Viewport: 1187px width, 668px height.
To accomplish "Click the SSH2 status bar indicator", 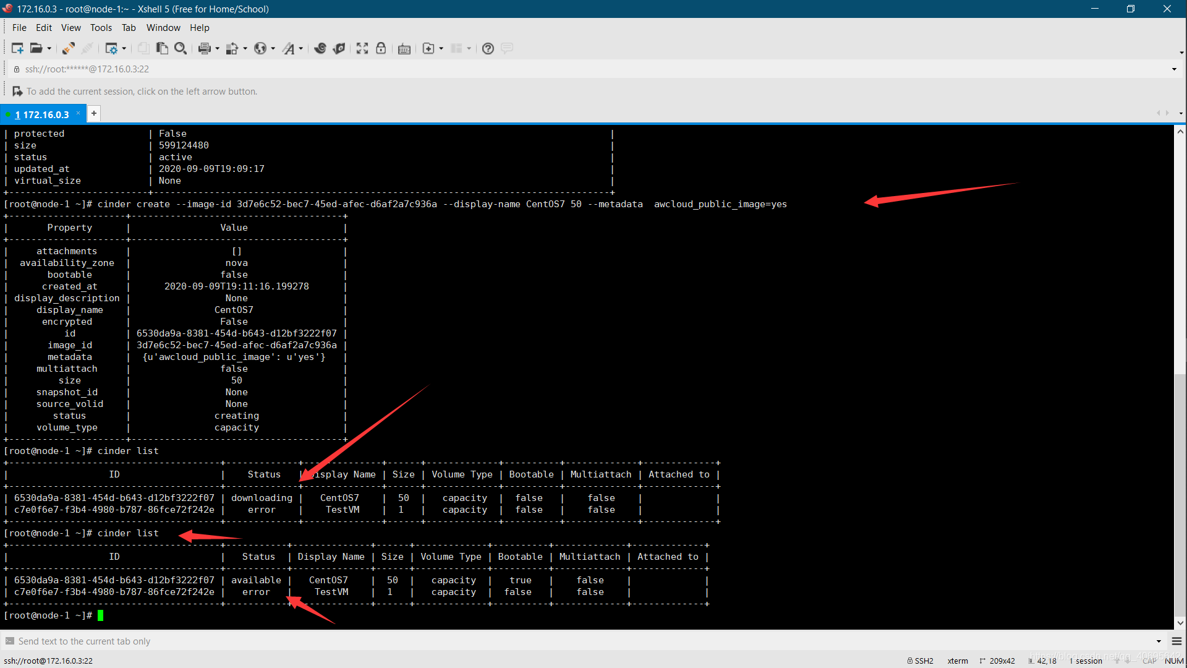I will 921,661.
